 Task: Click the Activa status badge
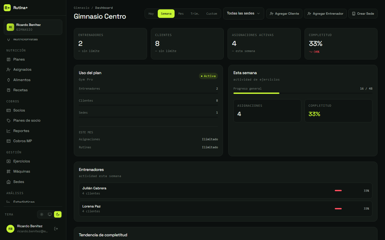[209, 76]
